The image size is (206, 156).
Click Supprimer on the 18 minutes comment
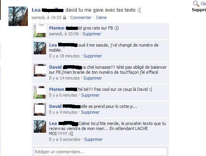(x=93, y=56)
